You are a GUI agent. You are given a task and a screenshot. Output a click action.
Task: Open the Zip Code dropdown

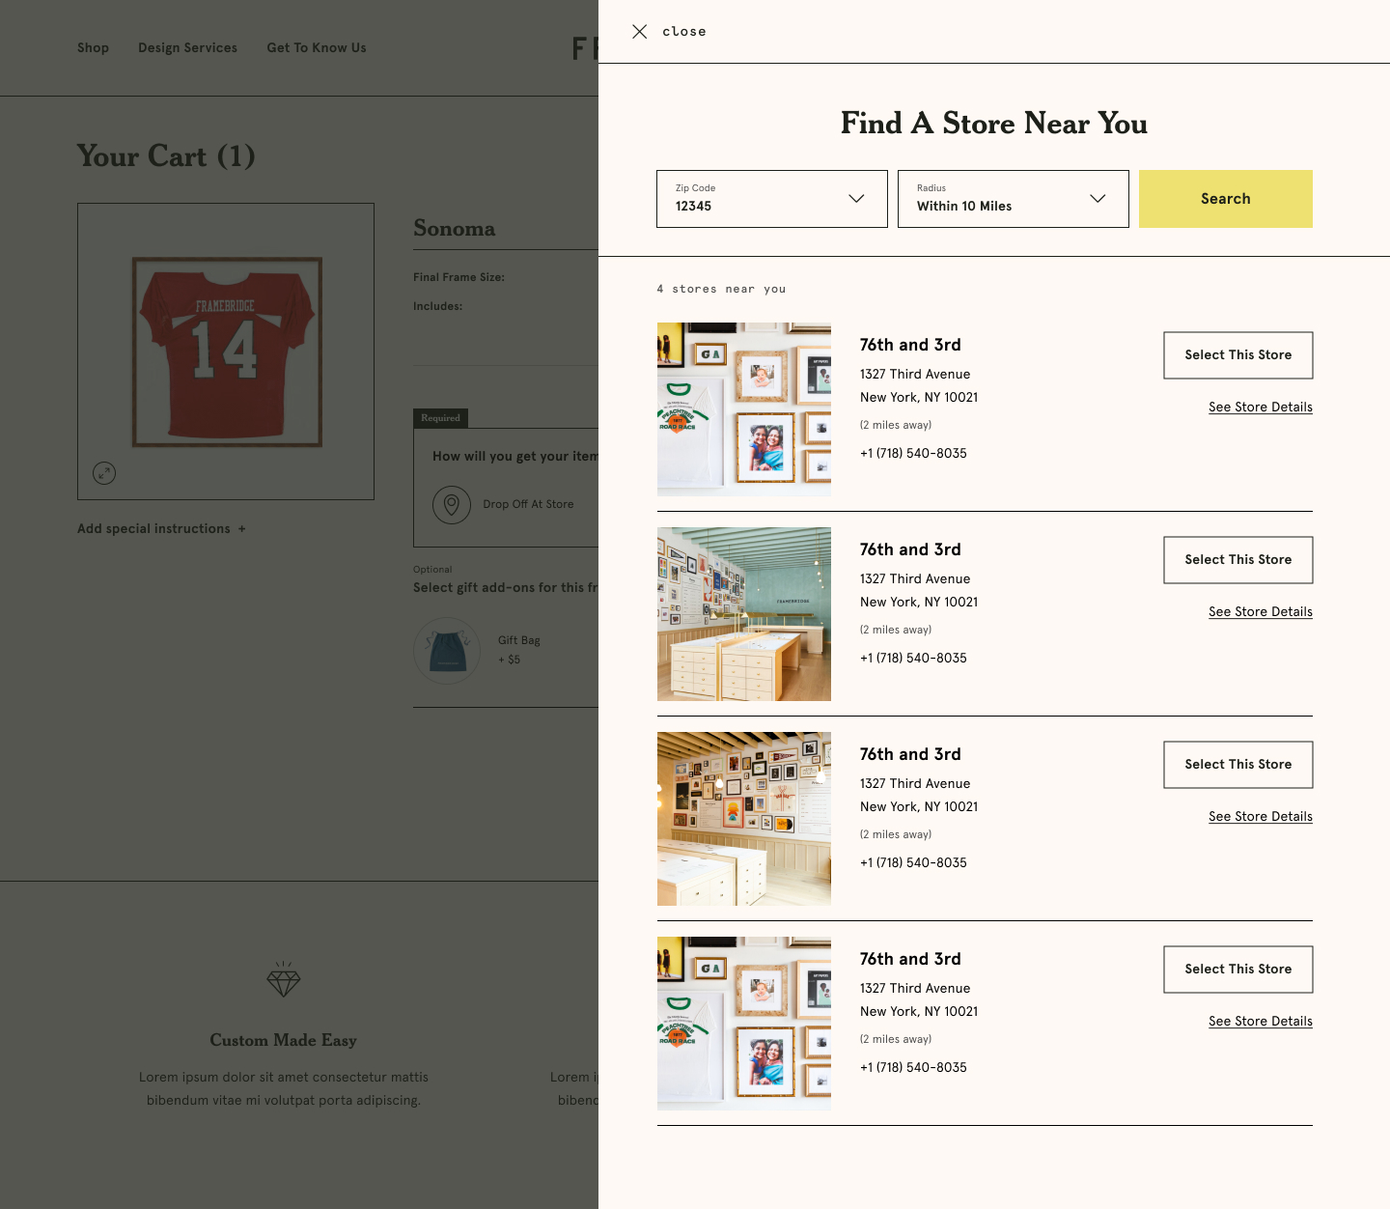pyautogui.click(x=855, y=199)
